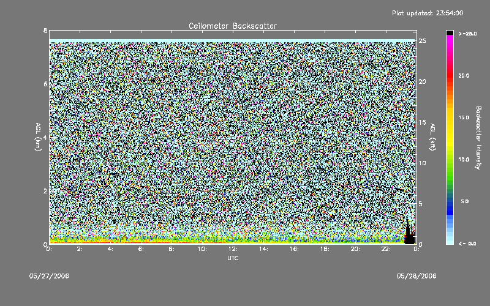Click the "4" tick on the km axis
Image resolution: width=490 pixels, height=306 pixels.
[x=45, y=137]
